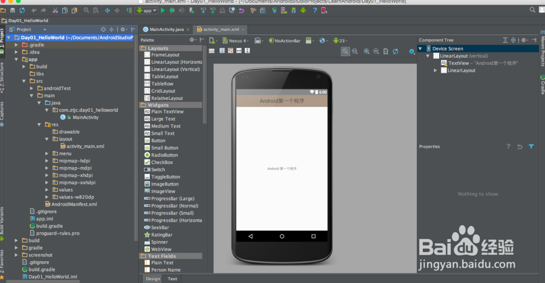This screenshot has height=283, width=545.
Task: Select CheckBox widget in Palette
Action: coord(162,162)
